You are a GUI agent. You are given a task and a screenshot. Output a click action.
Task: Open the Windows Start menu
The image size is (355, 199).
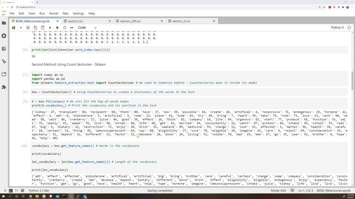pos(3,196)
